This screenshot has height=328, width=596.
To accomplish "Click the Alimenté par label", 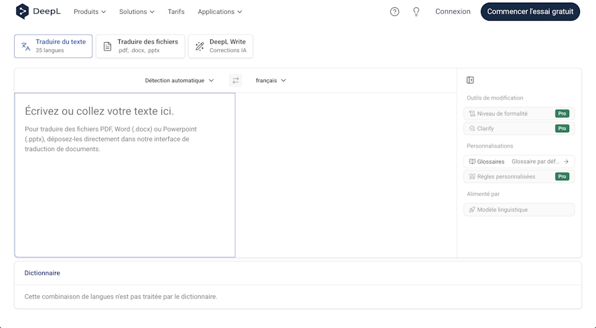I will (483, 194).
